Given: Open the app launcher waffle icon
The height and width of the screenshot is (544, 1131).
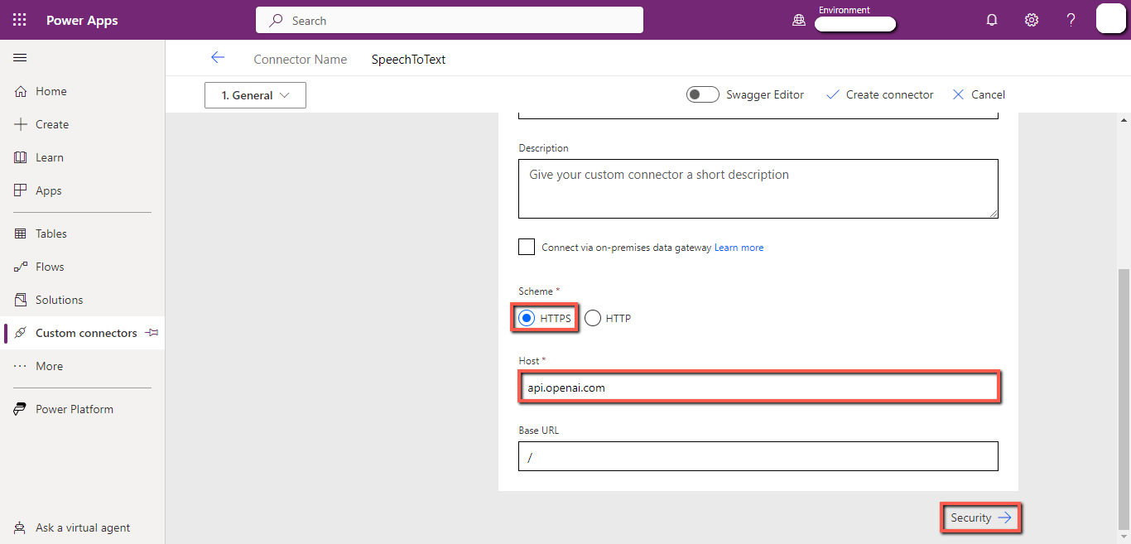Looking at the screenshot, I should coord(20,20).
